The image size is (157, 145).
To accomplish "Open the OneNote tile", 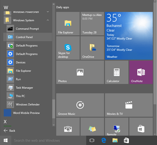I will pos(141,72).
